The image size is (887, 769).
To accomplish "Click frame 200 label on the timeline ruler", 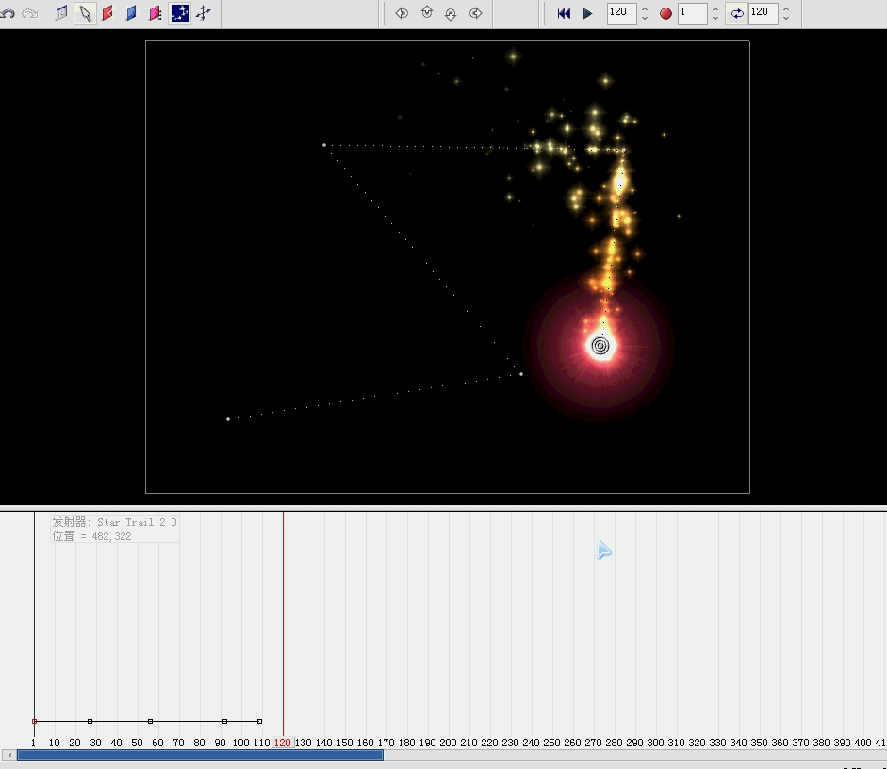I will 448,743.
